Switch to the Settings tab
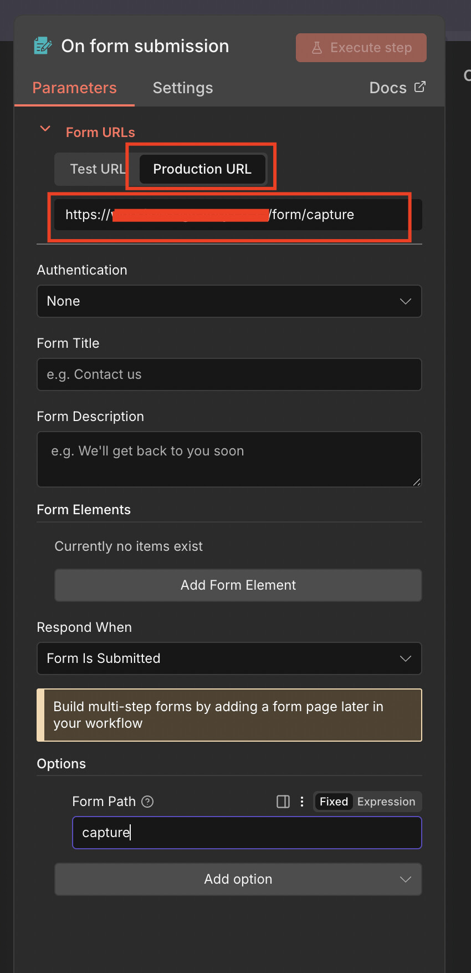 [x=183, y=88]
